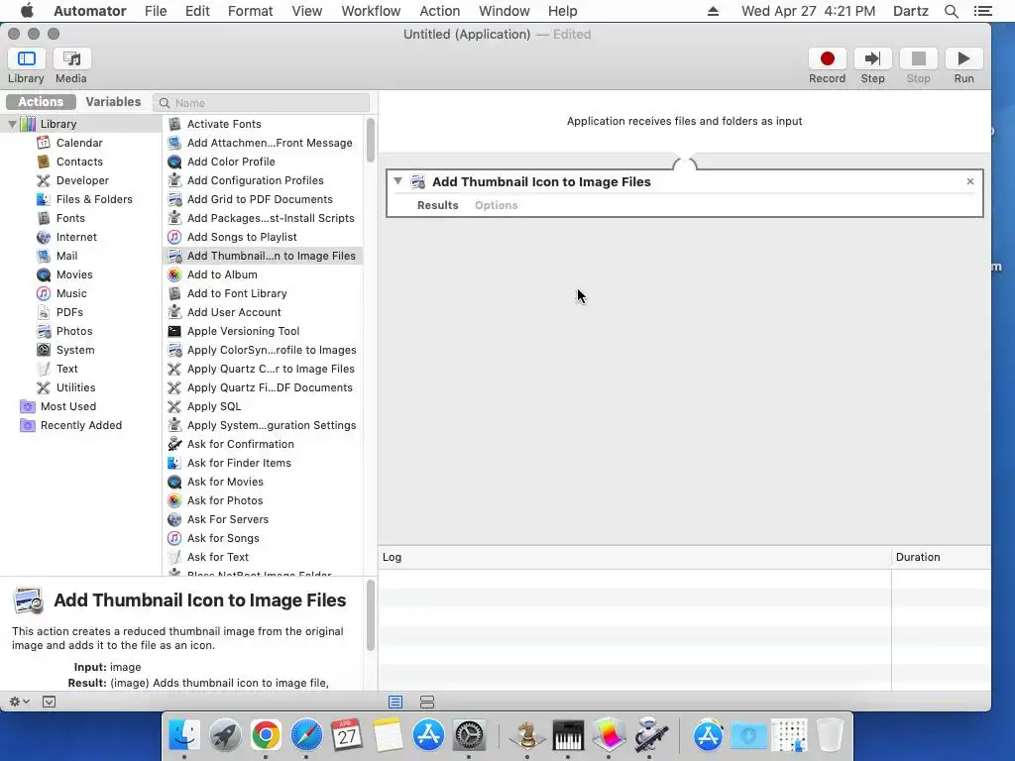Collapse the Library tree triangle

(12, 124)
